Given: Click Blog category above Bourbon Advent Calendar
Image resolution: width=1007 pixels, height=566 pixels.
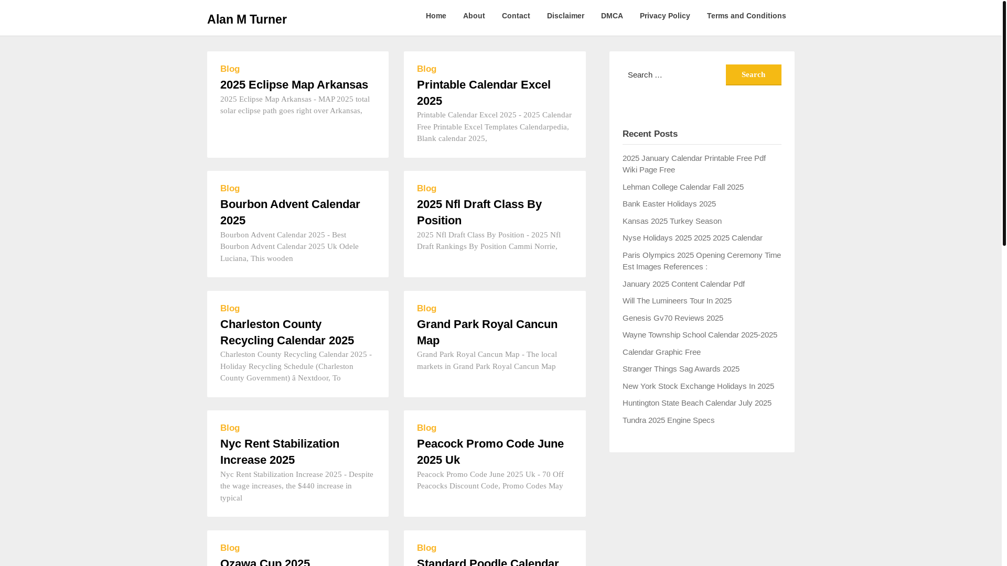Looking at the screenshot, I should click(x=230, y=189).
